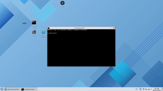Image resolution: width=163 pixels, height=91 pixels.
Task: Click the date 09.05.2023 in tray
Action: pyautogui.click(x=157, y=90)
